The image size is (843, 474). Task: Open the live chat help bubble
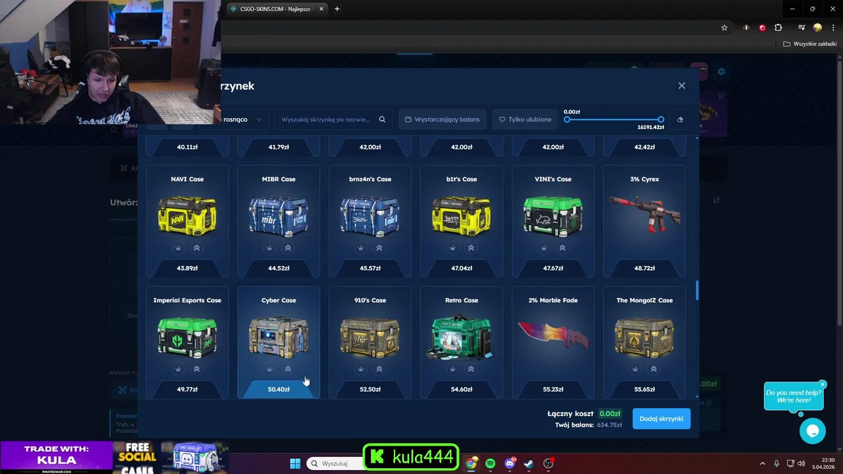click(x=812, y=431)
